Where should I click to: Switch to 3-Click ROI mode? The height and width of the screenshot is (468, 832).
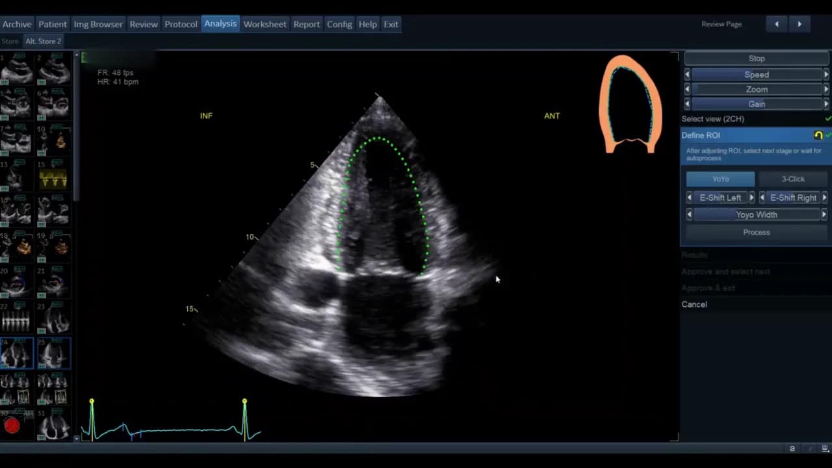point(793,179)
